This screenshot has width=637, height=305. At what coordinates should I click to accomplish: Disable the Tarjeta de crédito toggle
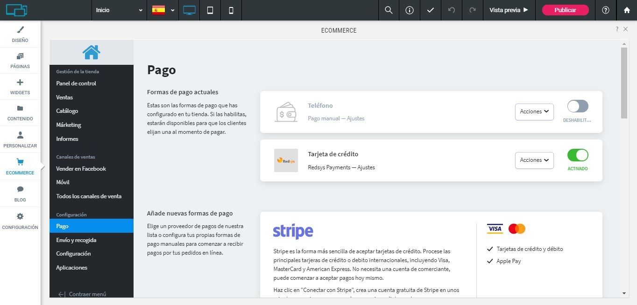click(x=577, y=155)
